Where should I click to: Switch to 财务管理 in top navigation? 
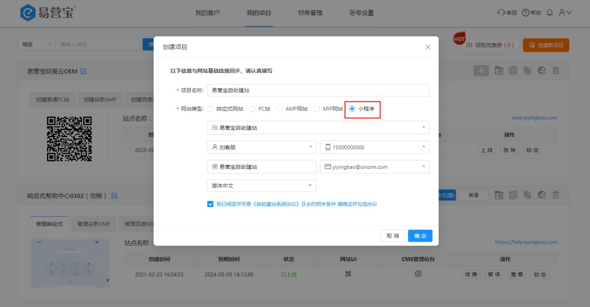click(310, 13)
